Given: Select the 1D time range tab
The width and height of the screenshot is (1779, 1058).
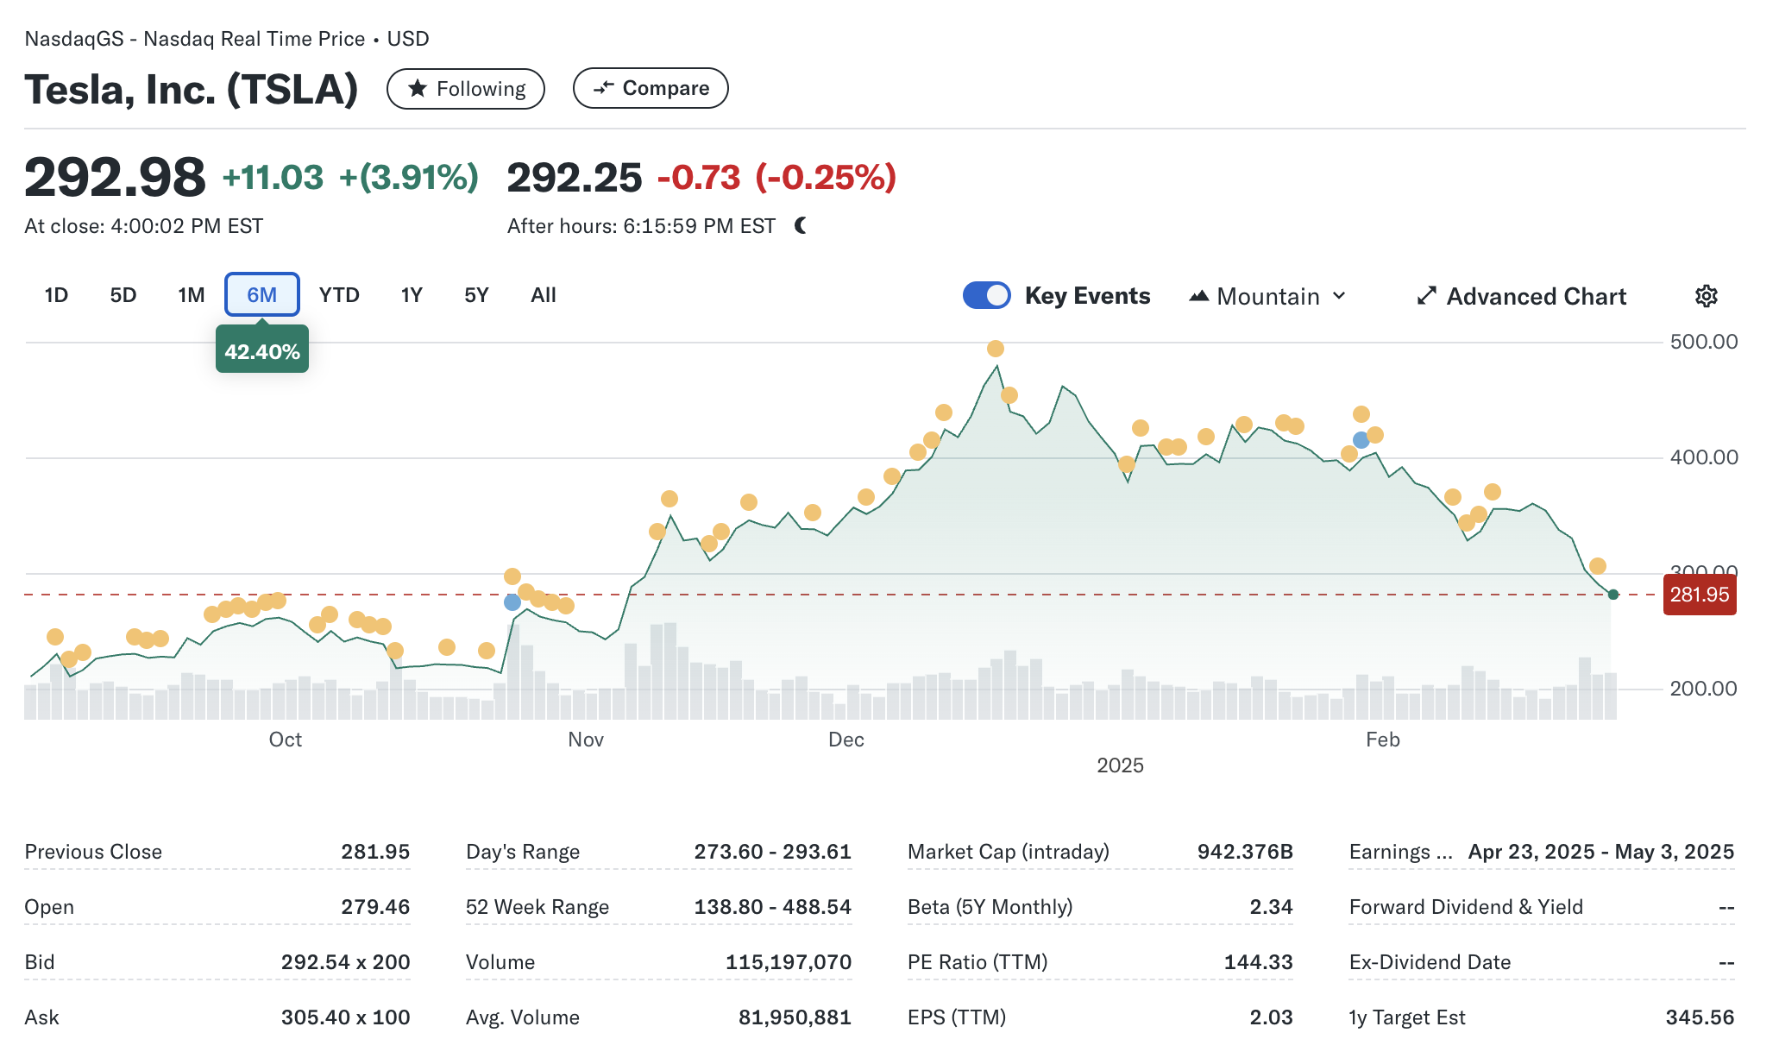Looking at the screenshot, I should (56, 295).
